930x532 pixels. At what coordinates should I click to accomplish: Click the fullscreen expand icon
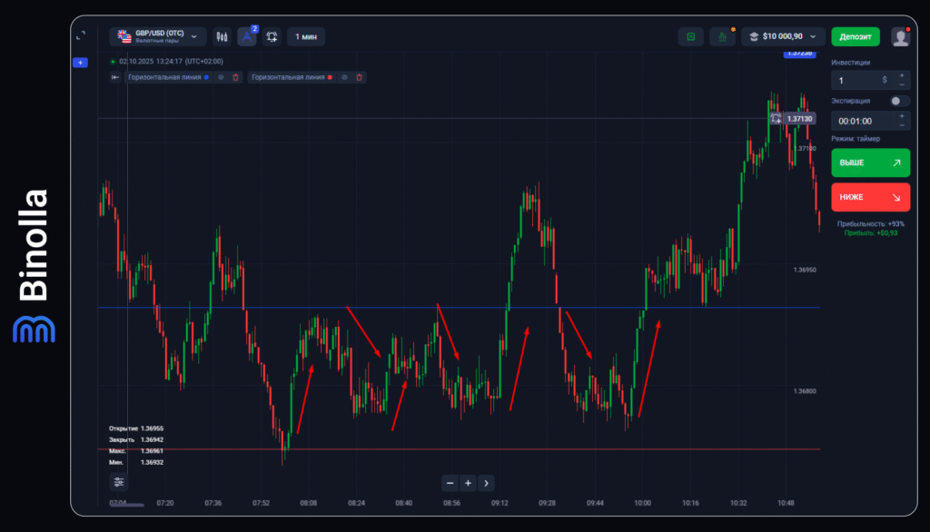(81, 36)
